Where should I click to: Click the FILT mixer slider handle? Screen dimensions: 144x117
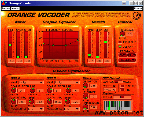tap(10, 45)
